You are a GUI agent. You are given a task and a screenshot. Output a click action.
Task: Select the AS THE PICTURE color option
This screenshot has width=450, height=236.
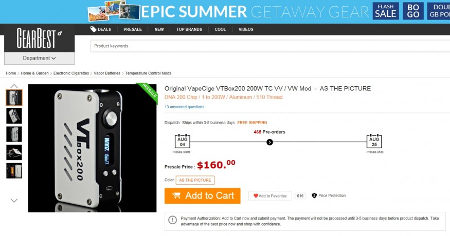pyautogui.click(x=195, y=180)
